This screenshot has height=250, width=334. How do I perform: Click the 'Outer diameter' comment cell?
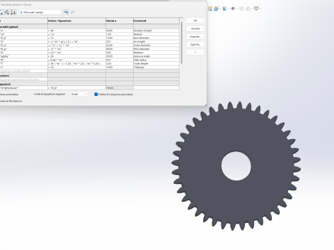point(156,45)
